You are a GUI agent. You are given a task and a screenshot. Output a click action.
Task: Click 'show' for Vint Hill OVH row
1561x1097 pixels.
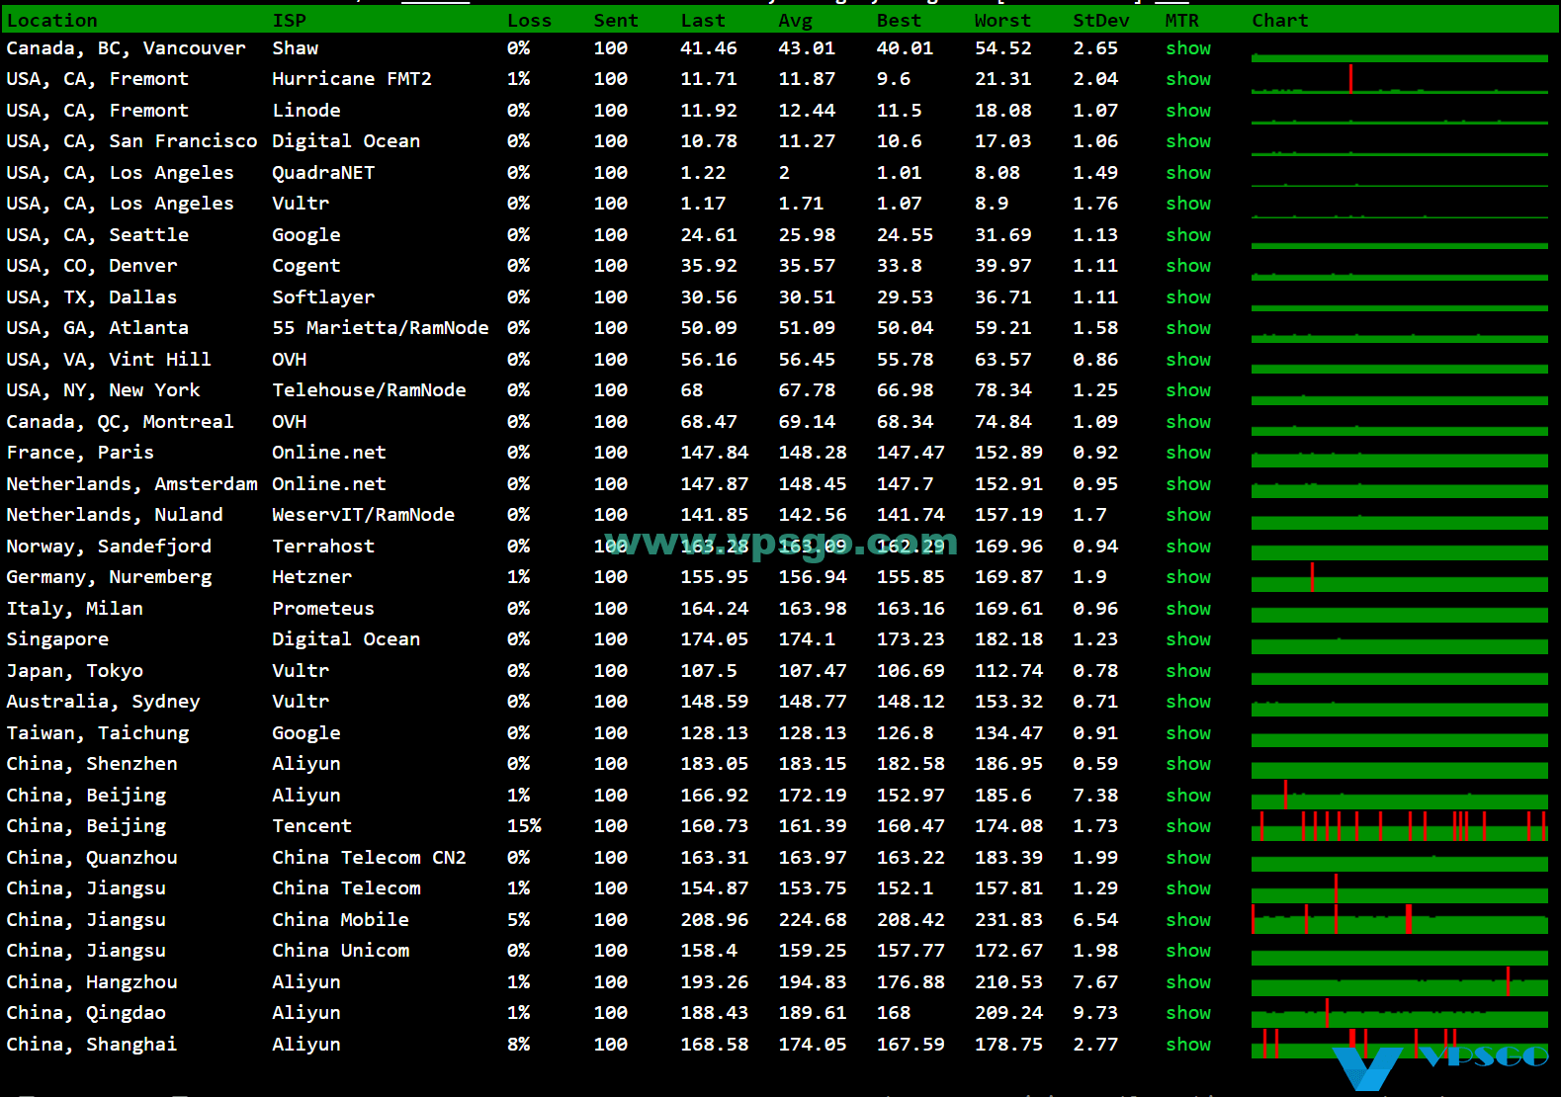[x=1187, y=360]
